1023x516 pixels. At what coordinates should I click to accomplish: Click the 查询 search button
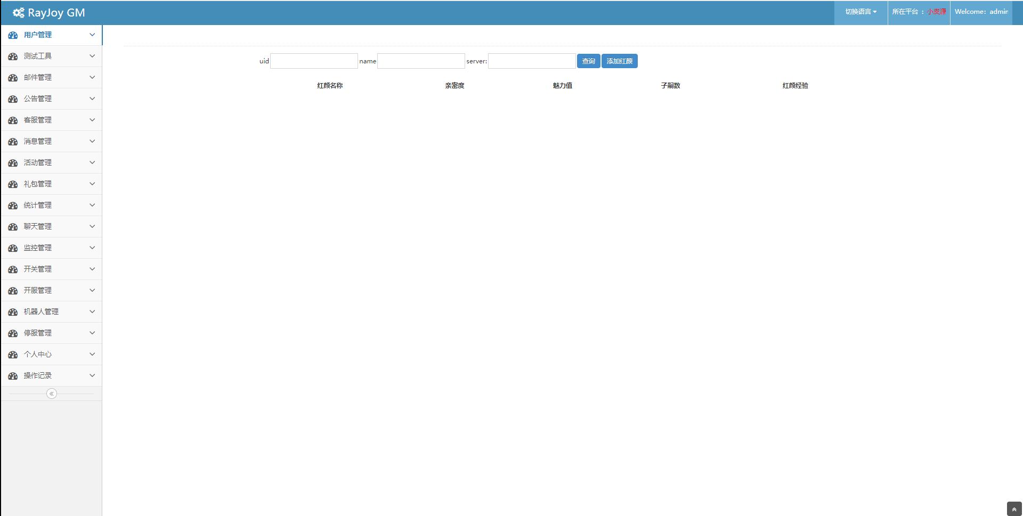pos(588,61)
